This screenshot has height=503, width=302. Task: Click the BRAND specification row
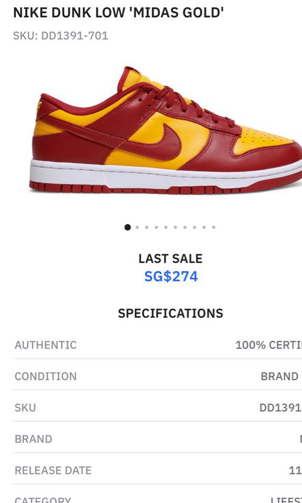click(x=158, y=439)
